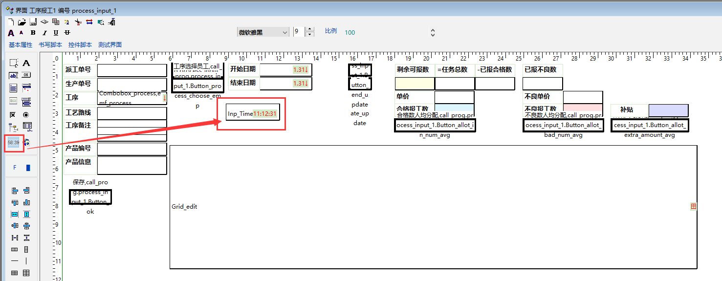
Task: Switch to the 测试界面 tab
Action: [x=110, y=45]
